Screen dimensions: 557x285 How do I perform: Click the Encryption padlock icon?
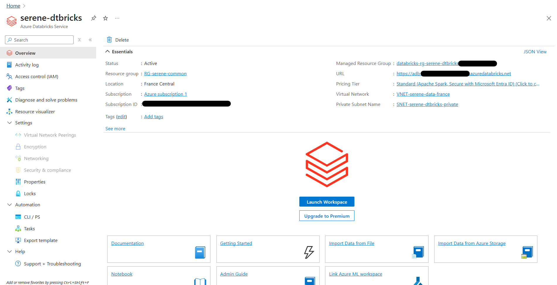click(18, 147)
